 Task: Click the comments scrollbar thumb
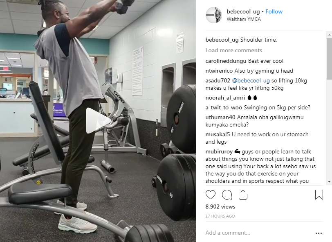pos(329,58)
